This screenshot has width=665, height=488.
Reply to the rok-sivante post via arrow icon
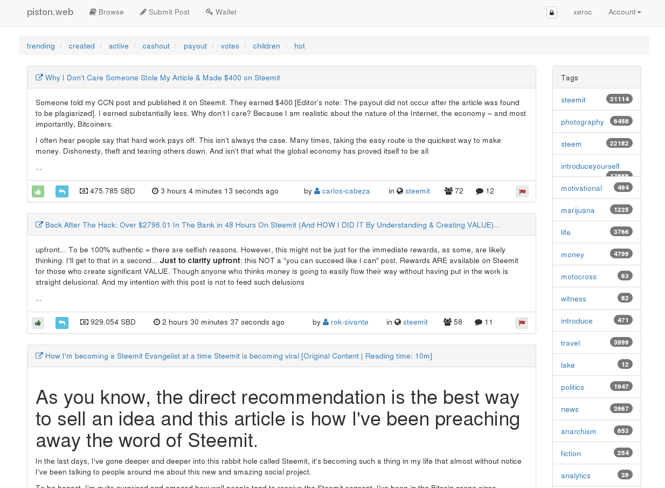click(x=62, y=323)
